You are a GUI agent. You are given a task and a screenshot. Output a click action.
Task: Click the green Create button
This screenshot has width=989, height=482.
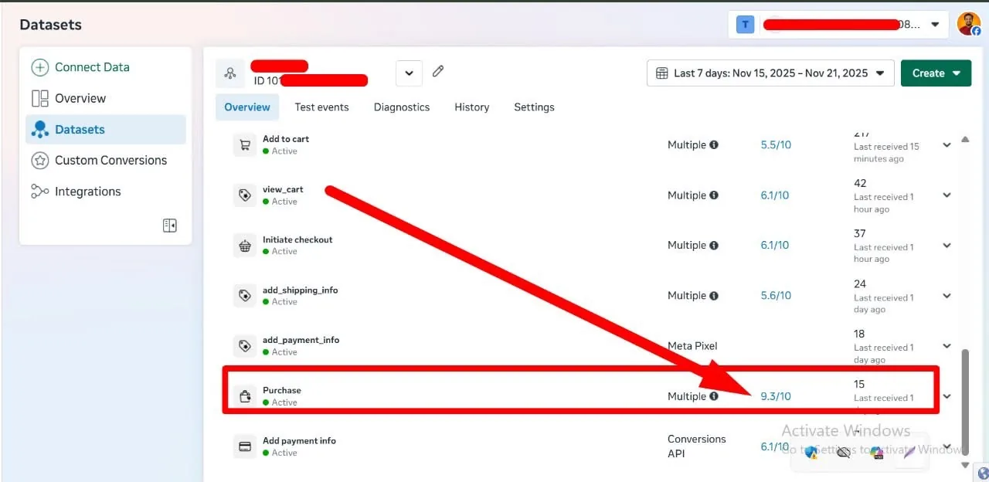coord(936,73)
